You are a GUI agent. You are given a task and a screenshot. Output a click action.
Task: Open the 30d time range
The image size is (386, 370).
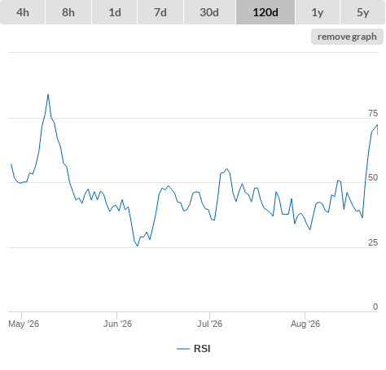coord(209,12)
